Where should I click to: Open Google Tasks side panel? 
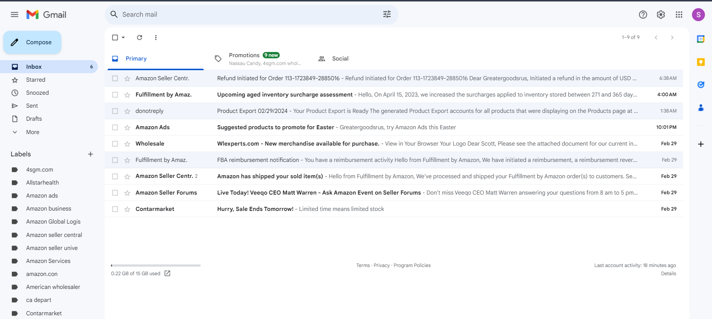coord(701,85)
